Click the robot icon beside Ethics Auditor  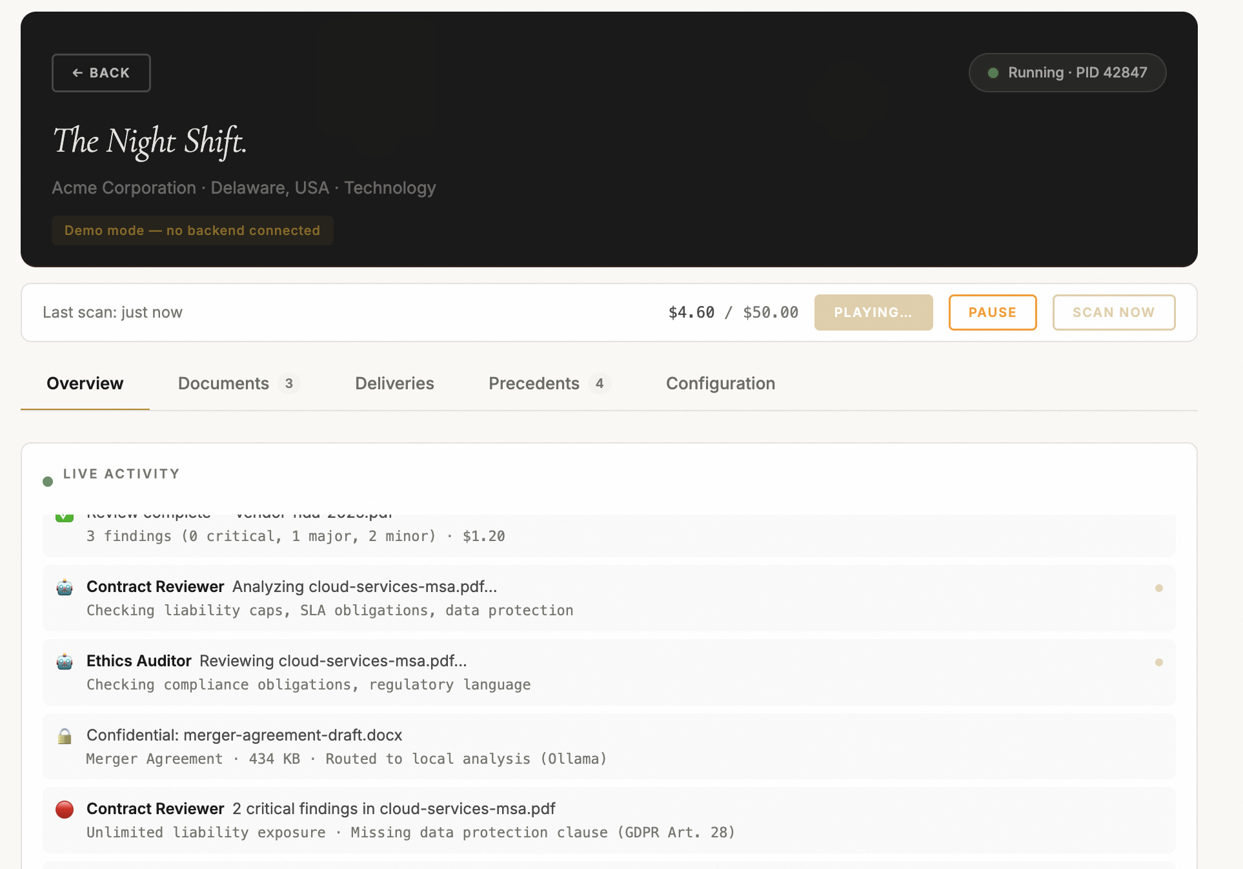(x=65, y=662)
